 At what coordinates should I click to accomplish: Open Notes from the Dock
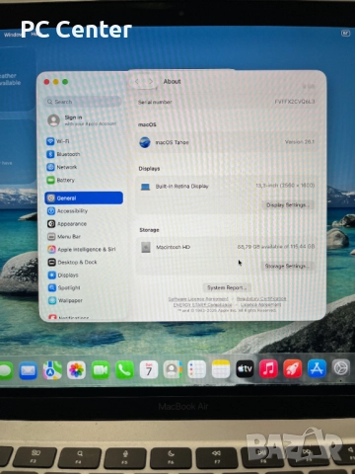pyautogui.click(x=221, y=369)
